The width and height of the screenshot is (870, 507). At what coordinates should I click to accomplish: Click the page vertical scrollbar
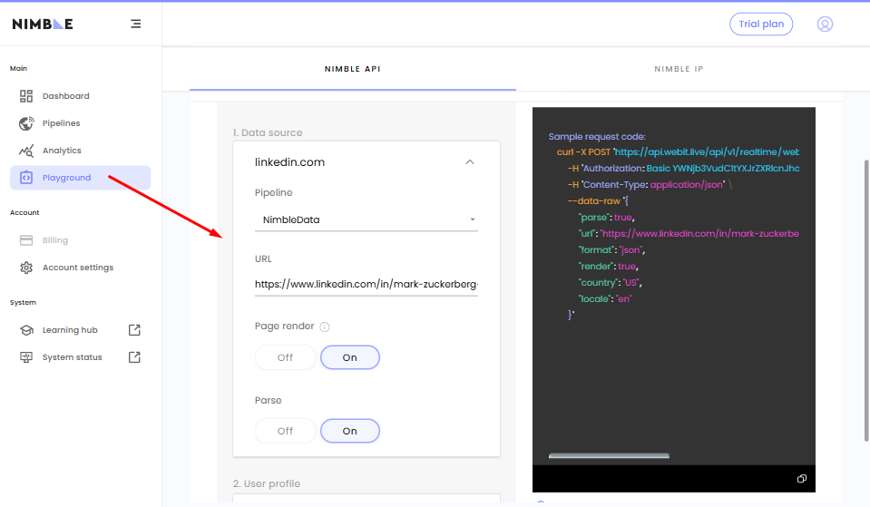point(866,300)
